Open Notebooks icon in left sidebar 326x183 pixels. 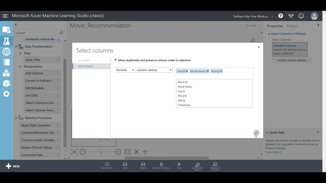point(6,62)
